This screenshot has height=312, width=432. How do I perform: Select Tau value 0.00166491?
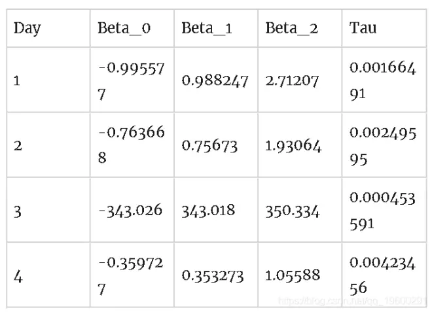pos(382,81)
